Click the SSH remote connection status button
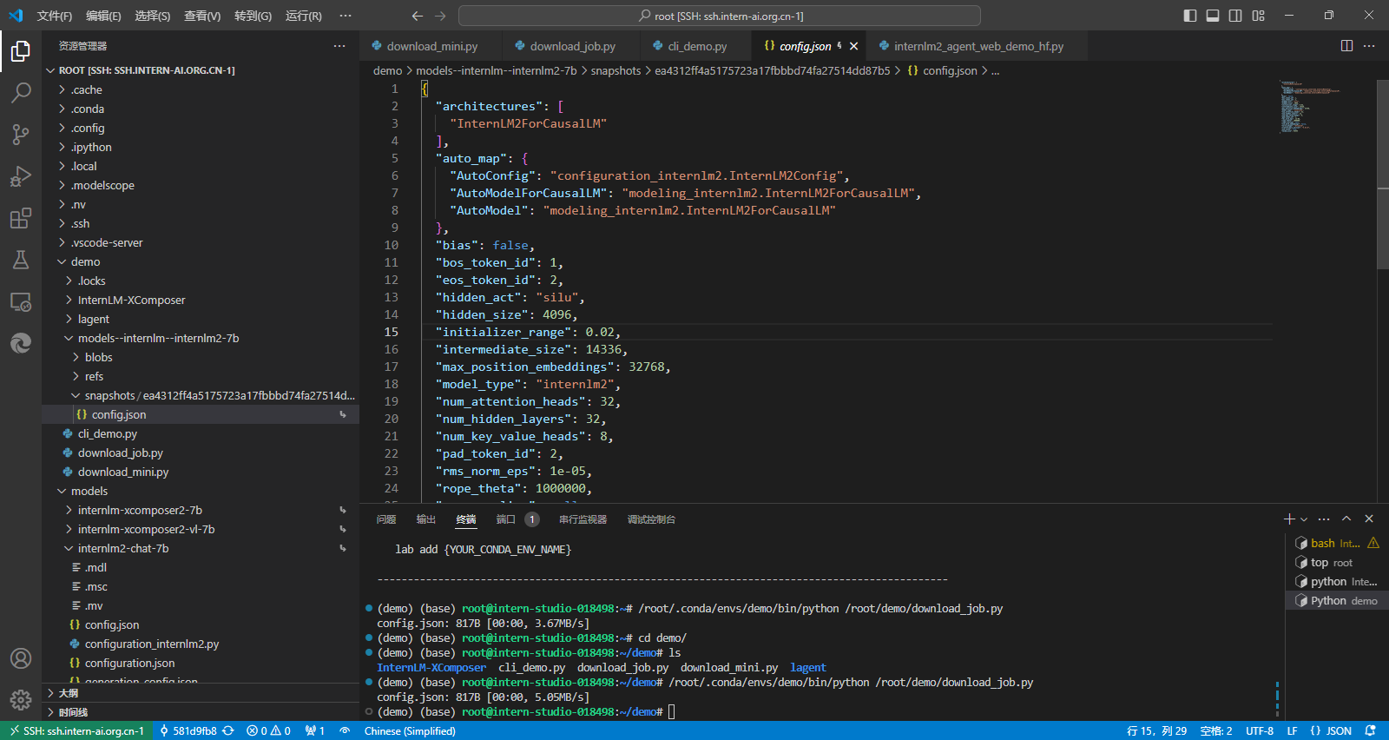The image size is (1389, 740). pos(76,730)
